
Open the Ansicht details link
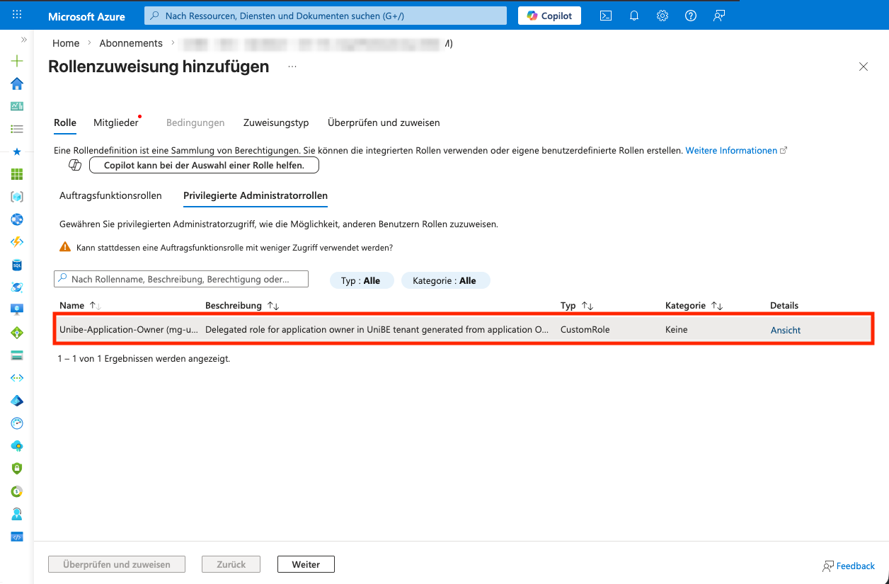click(786, 330)
